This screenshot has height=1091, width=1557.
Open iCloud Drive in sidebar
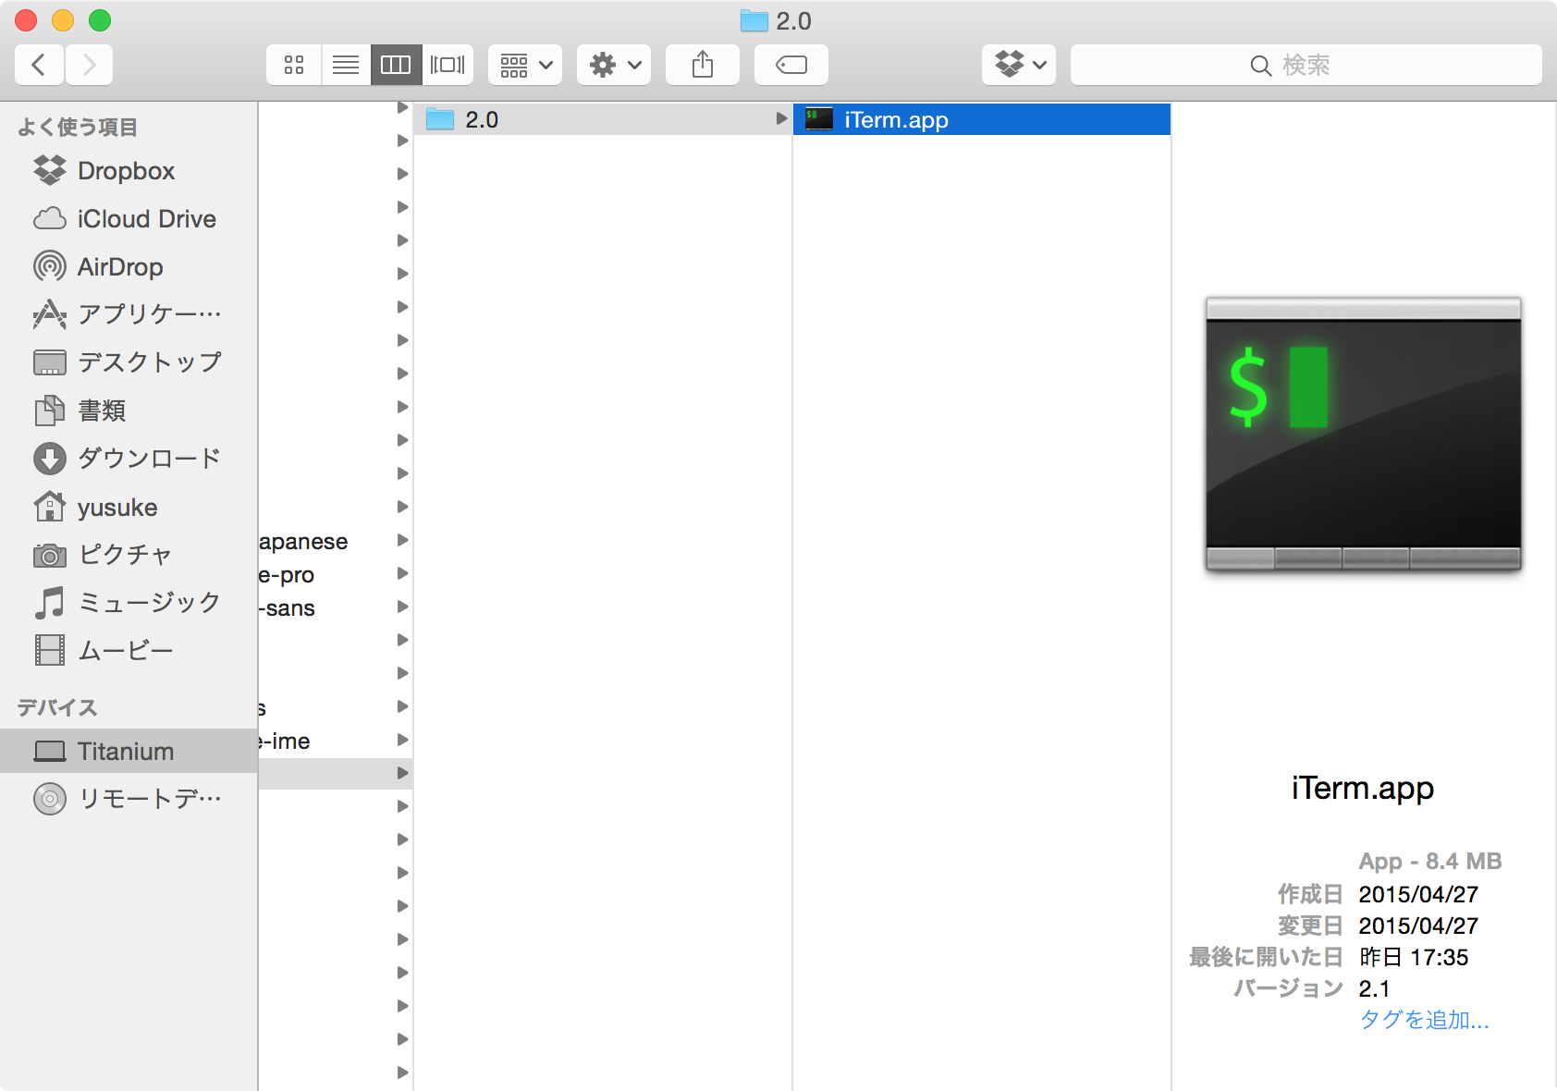(x=146, y=219)
